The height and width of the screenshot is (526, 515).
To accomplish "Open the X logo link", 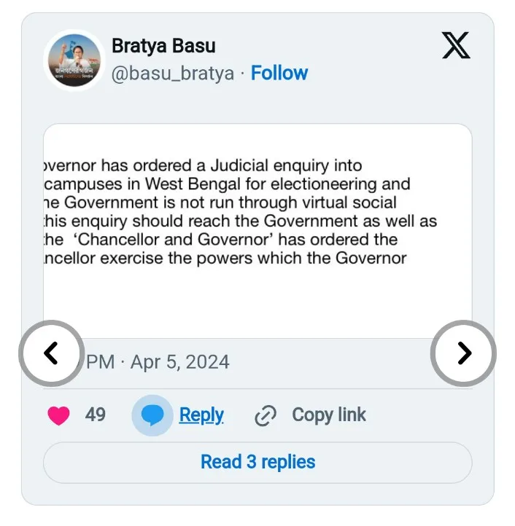I will [x=457, y=47].
